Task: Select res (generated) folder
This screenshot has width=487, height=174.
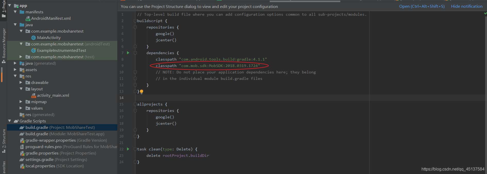Action: (40, 114)
